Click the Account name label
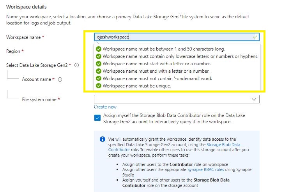Image resolution: width=283 pixels, height=192 pixels. pyautogui.click(x=36, y=79)
